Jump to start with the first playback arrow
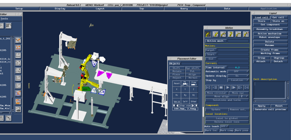291x140 pixels. 208,87
